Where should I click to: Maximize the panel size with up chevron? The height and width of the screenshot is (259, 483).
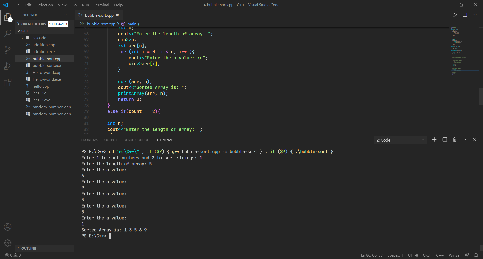(x=465, y=140)
